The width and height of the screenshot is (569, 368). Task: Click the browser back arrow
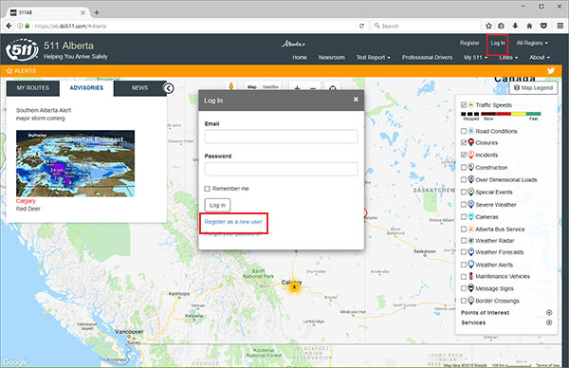coord(9,26)
